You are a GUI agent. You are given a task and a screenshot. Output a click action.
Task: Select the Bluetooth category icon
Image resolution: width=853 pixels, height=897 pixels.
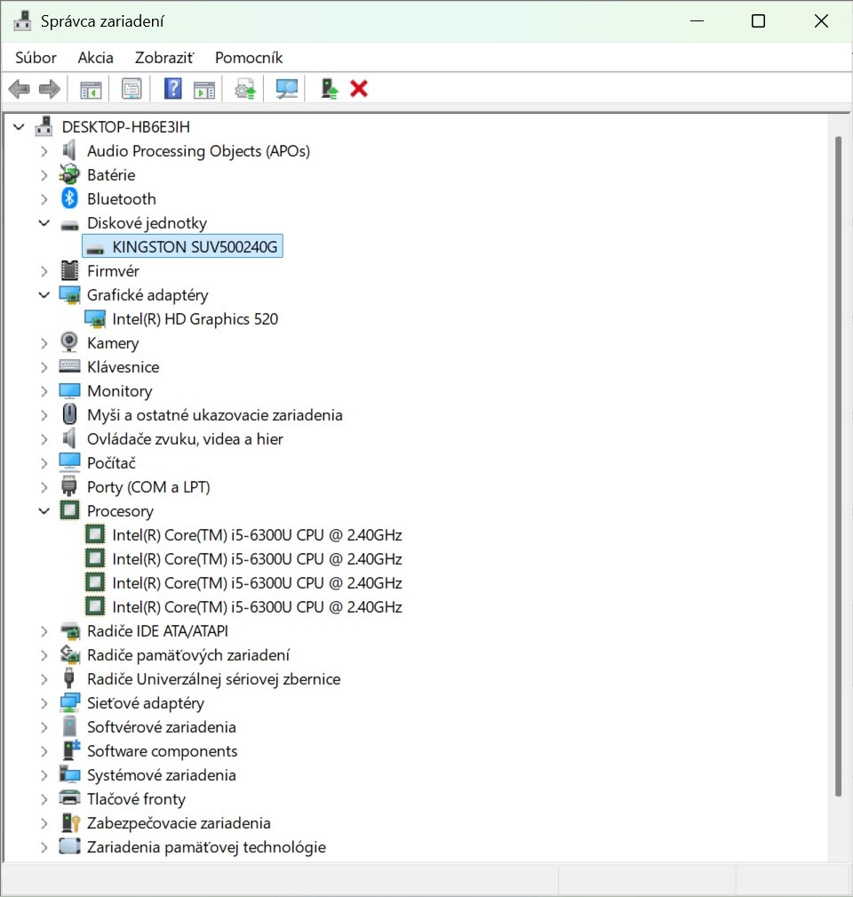[x=69, y=199]
